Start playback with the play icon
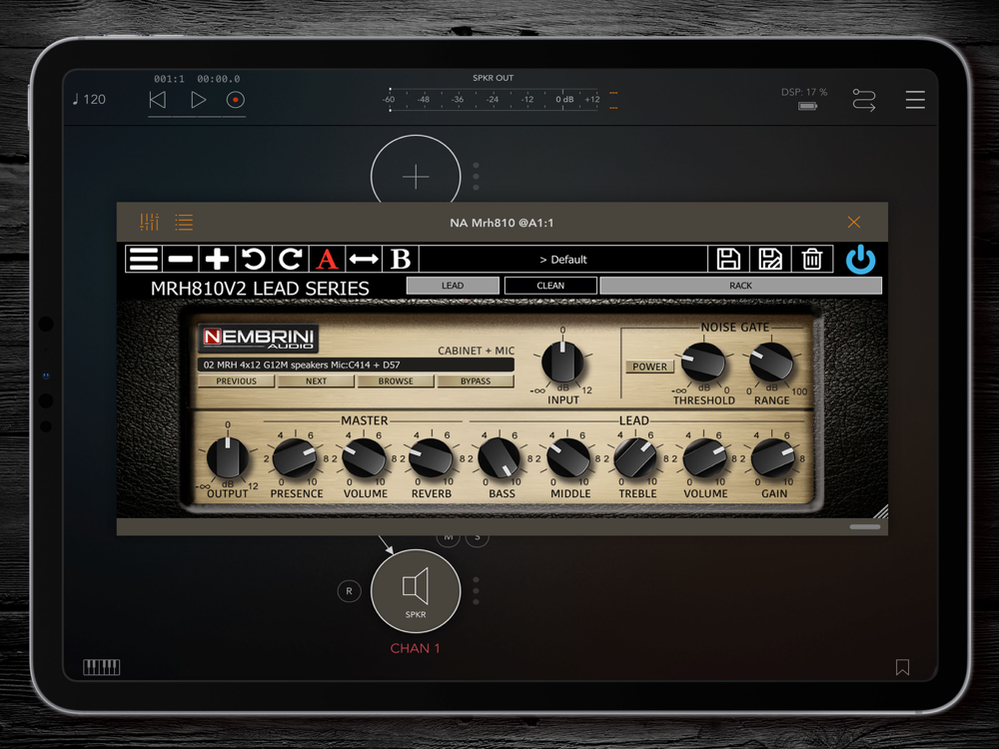 click(x=198, y=100)
